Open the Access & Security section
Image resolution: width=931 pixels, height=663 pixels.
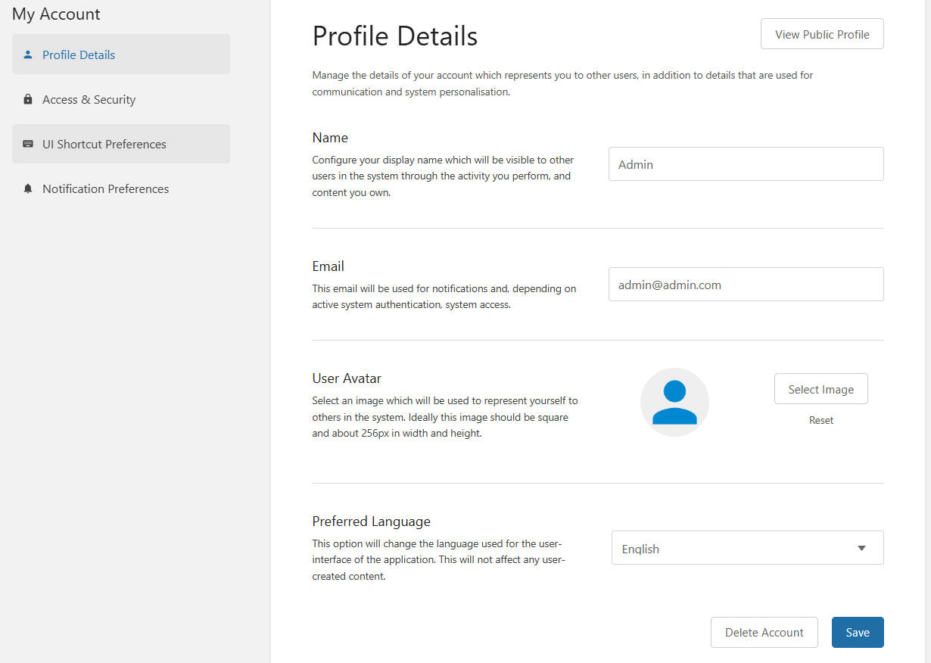[x=121, y=99]
